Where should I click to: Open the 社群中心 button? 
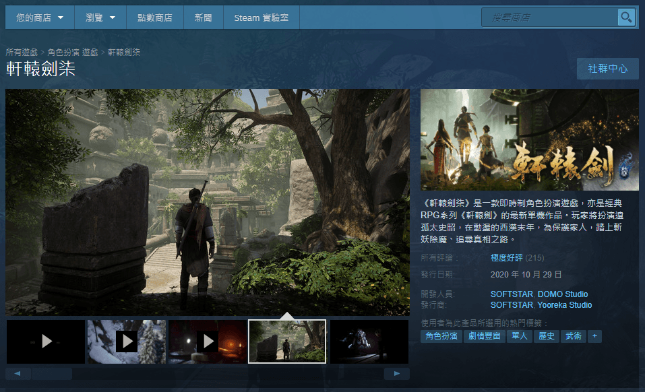pyautogui.click(x=607, y=69)
